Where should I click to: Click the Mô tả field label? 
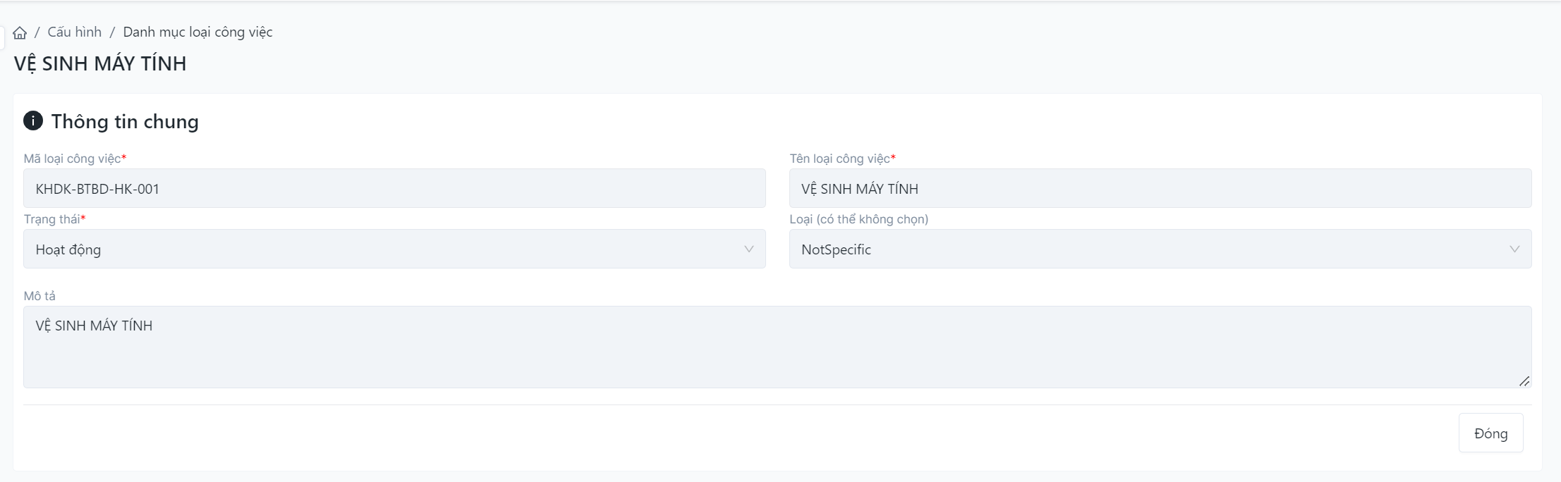tap(40, 296)
